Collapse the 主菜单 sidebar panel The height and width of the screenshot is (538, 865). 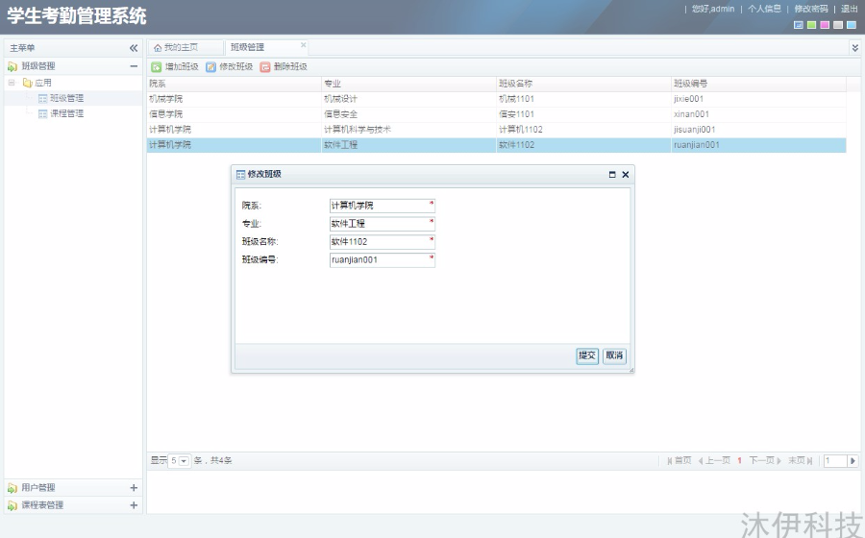134,48
